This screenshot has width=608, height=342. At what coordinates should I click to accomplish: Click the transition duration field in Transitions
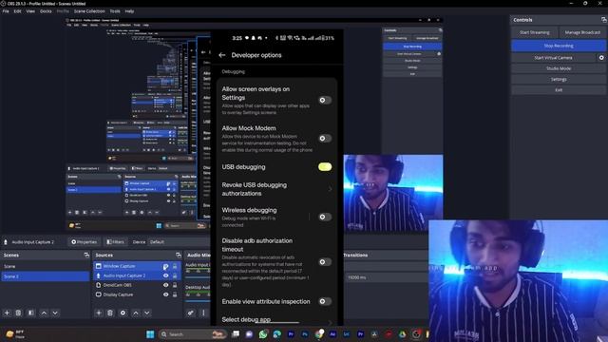pyautogui.click(x=386, y=277)
